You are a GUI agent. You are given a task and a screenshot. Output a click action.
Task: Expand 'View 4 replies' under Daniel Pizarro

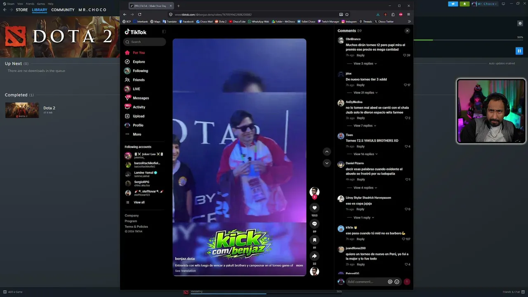coord(365,188)
